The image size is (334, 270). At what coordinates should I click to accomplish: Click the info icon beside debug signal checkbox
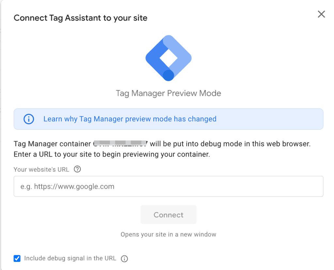(124, 258)
